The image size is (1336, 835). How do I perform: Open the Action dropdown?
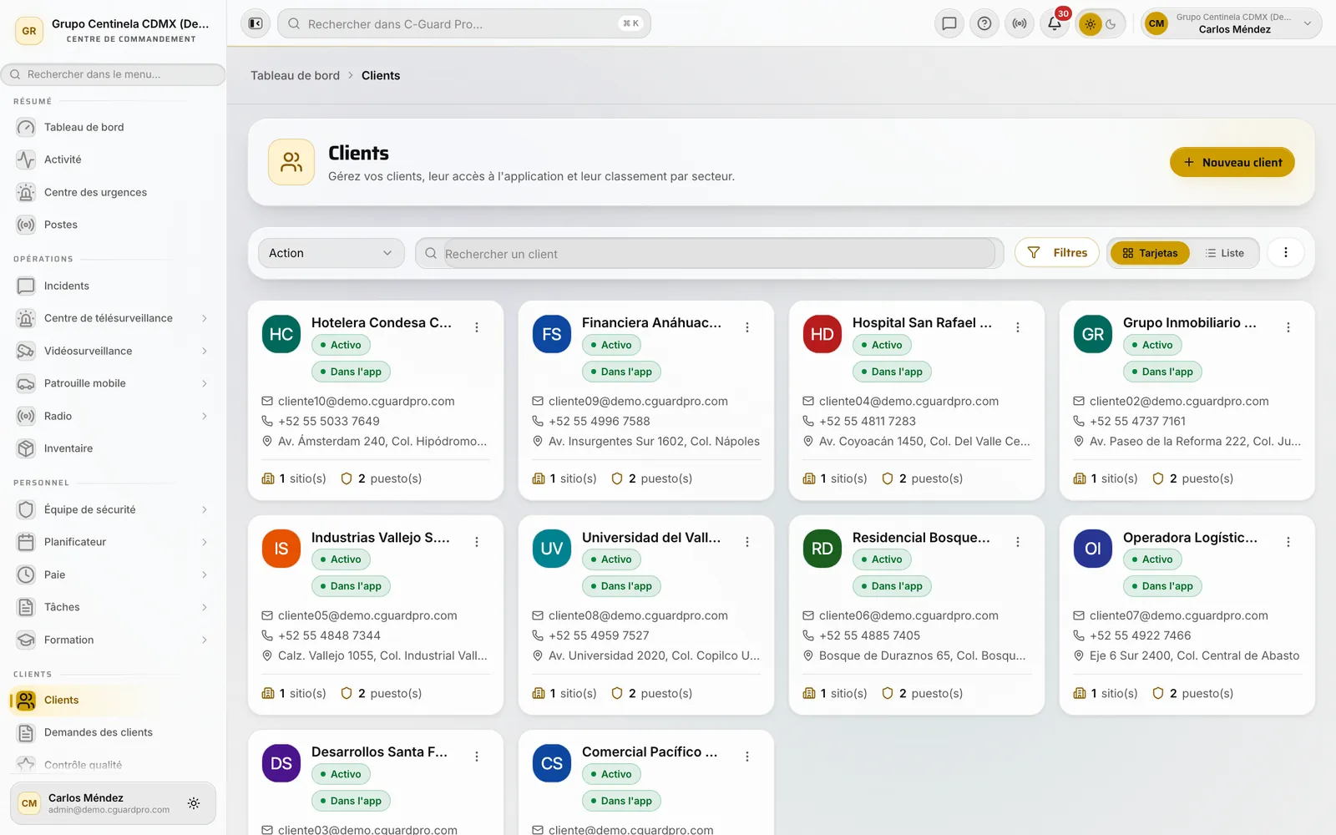coord(331,253)
